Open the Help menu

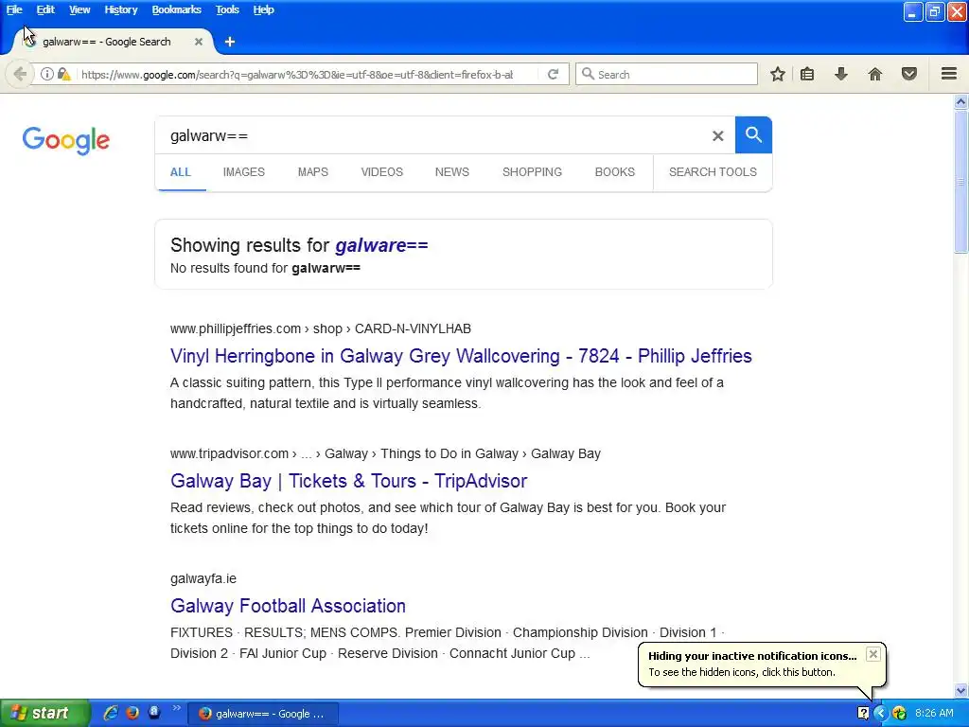(263, 9)
